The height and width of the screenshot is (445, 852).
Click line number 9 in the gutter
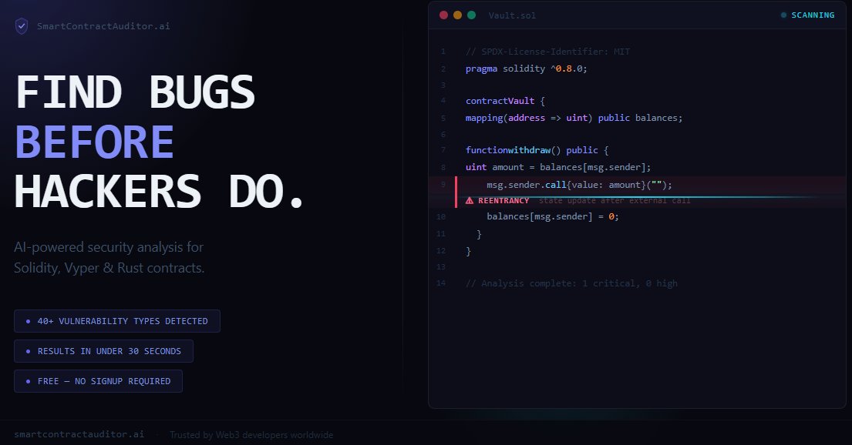click(x=443, y=185)
